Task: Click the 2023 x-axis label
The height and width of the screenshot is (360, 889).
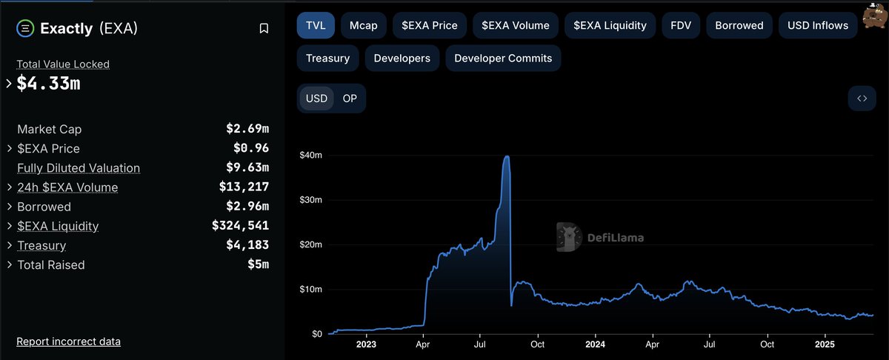Action: [x=365, y=344]
